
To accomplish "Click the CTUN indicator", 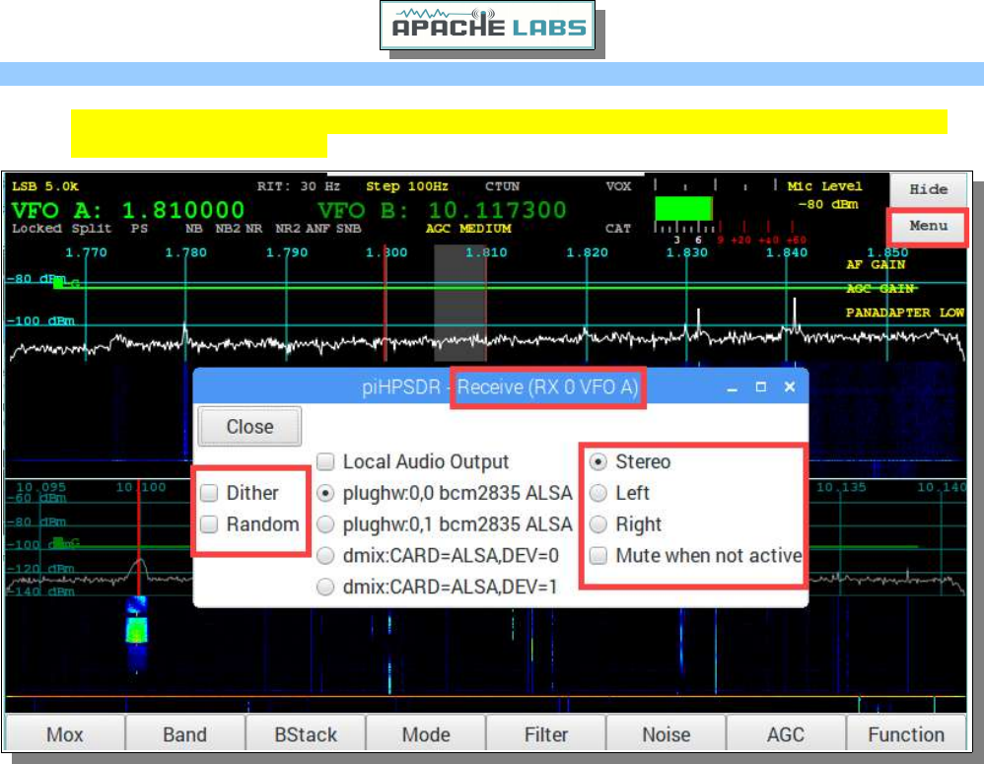I will coord(502,186).
